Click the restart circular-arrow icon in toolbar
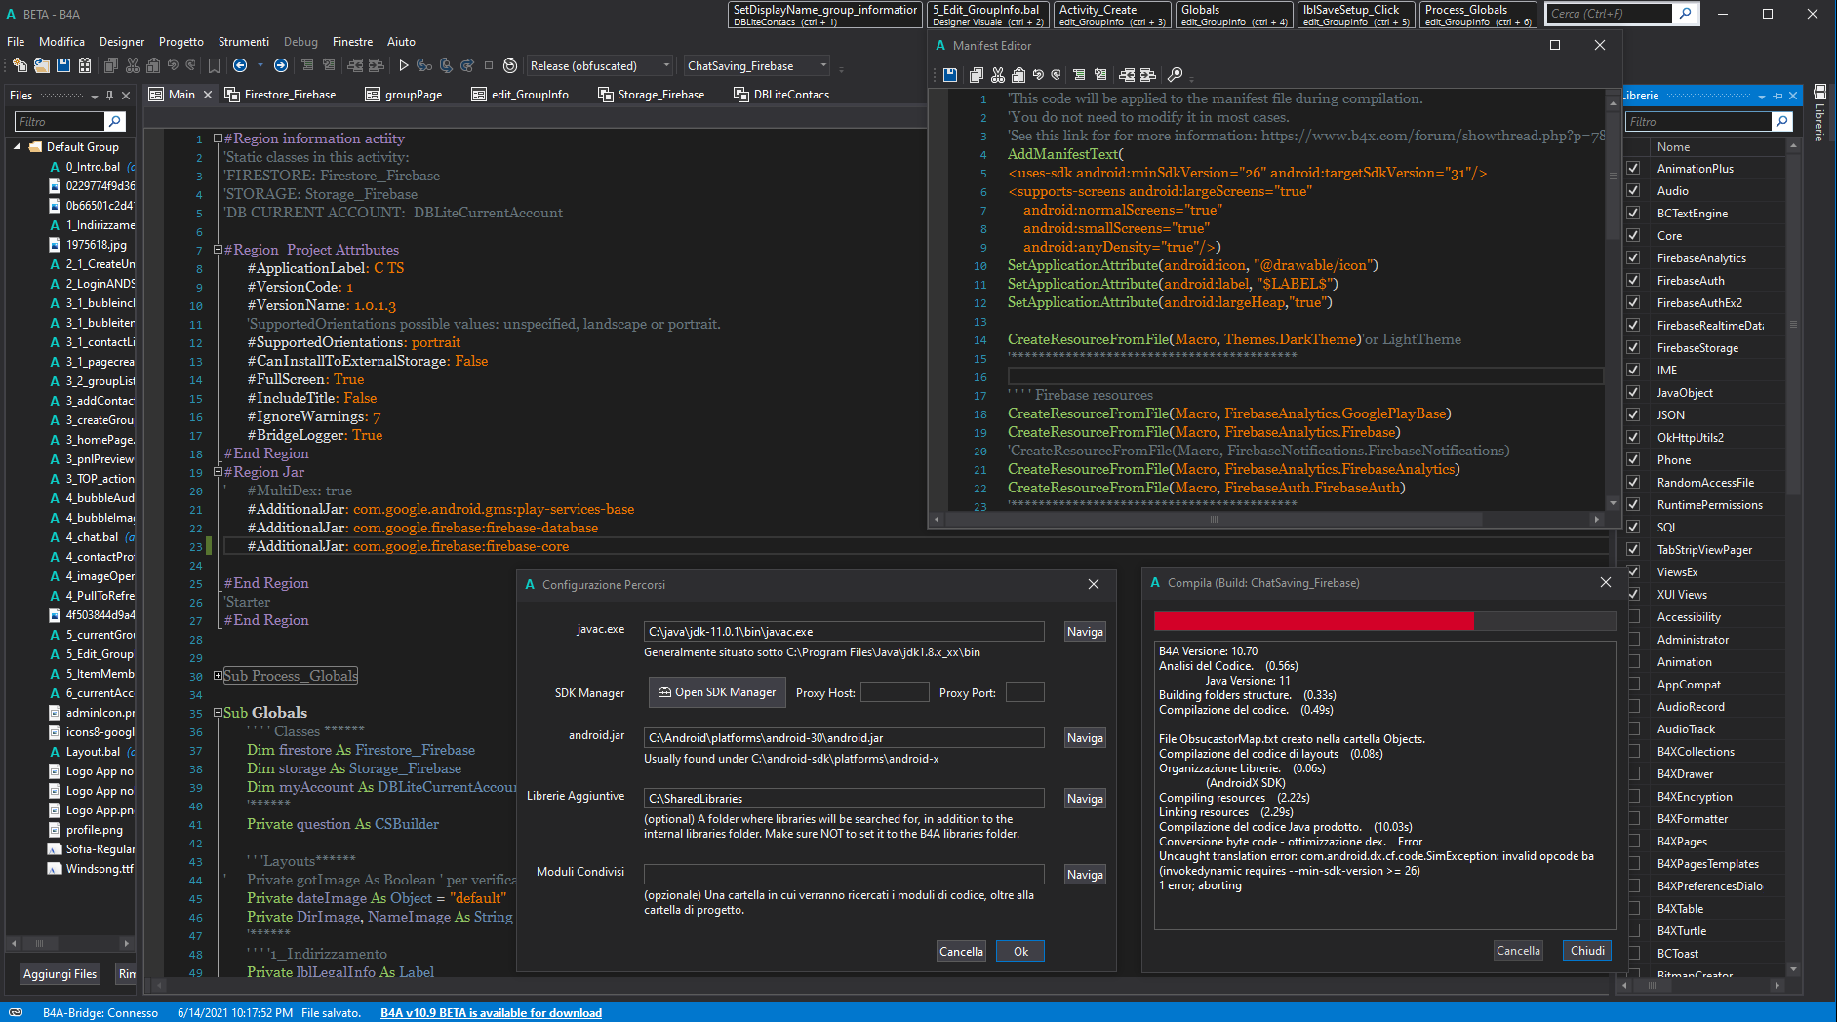The image size is (1837, 1022). pyautogui.click(x=510, y=65)
